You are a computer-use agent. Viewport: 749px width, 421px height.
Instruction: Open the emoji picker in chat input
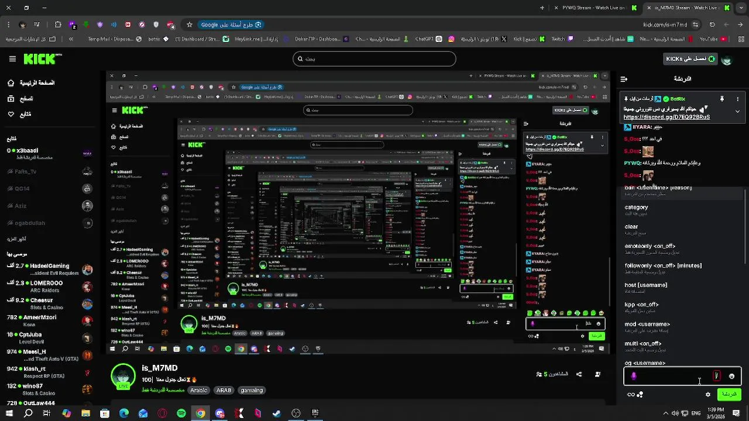[731, 376]
